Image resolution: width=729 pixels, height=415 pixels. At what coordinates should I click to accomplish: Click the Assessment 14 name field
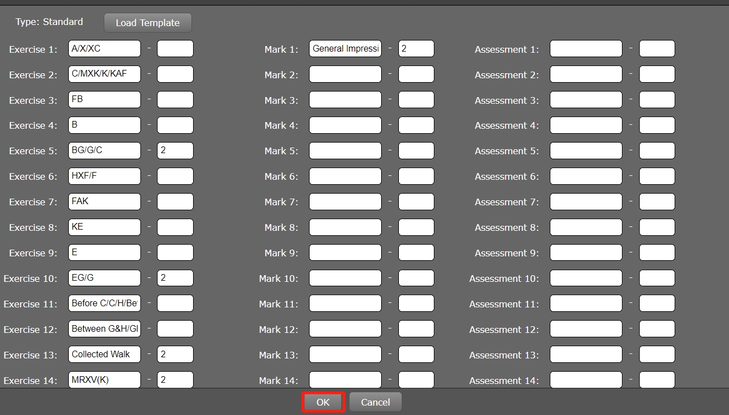[586, 379]
